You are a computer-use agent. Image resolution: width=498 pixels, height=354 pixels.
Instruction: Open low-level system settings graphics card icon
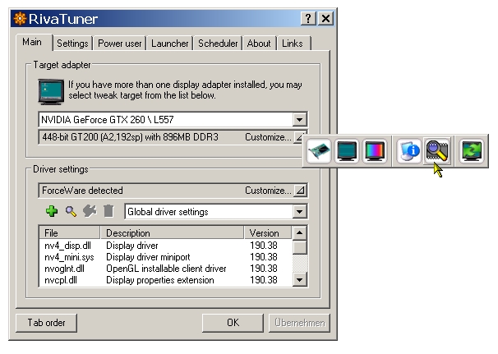[x=319, y=151]
